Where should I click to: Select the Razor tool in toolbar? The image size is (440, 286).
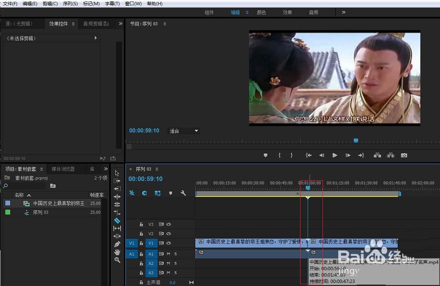tap(117, 221)
